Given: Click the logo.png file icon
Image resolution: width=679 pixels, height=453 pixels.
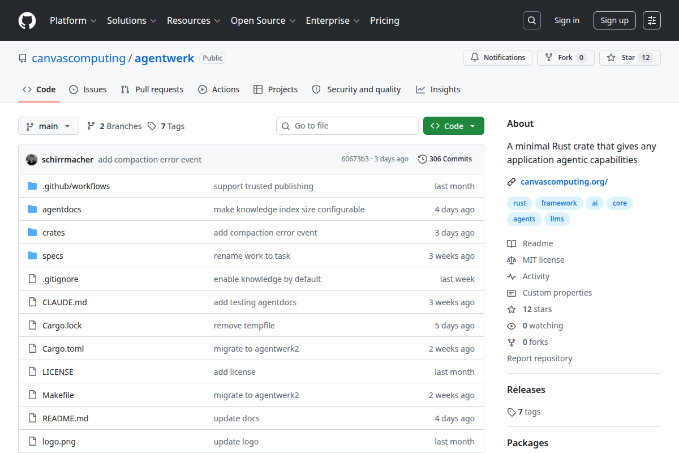Looking at the screenshot, I should point(32,441).
